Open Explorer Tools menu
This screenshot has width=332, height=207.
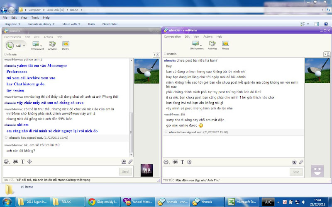coord(35,17)
